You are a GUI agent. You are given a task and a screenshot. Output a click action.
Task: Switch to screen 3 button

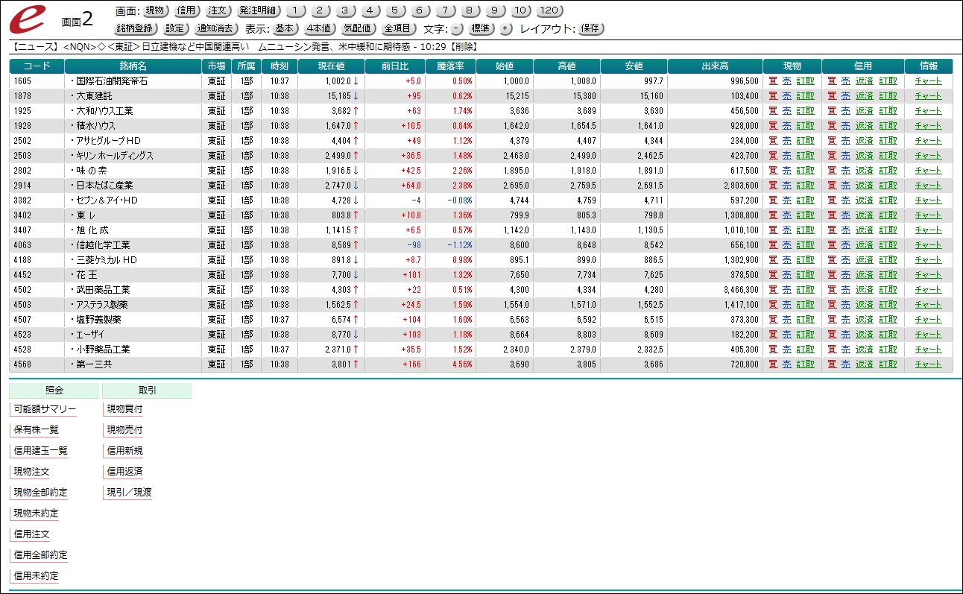(345, 11)
